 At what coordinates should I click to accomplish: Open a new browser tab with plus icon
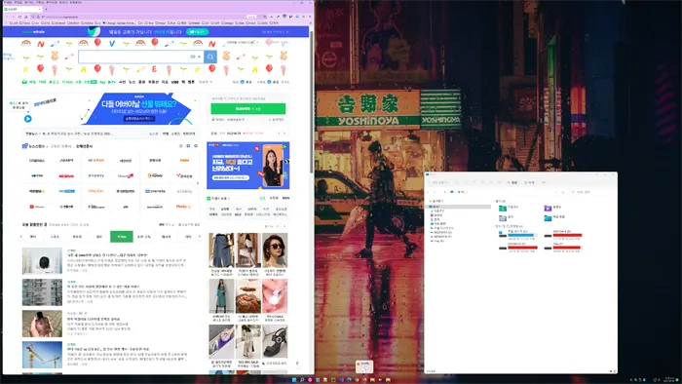click(x=46, y=9)
